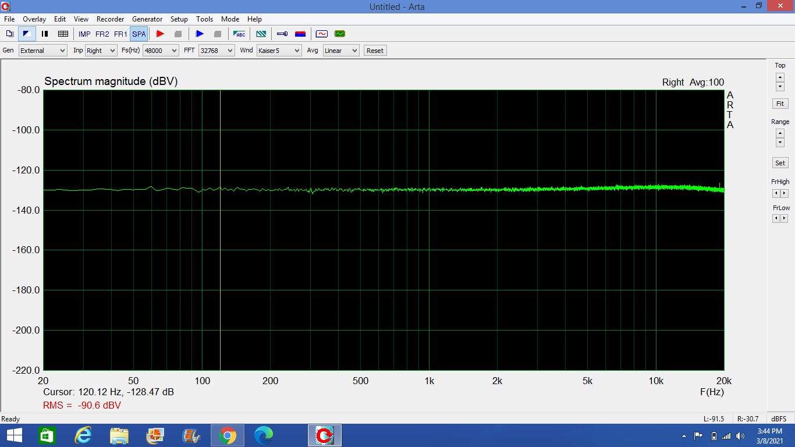Image resolution: width=795 pixels, height=447 pixels.
Task: Open the FFT size dropdown
Action: click(x=217, y=51)
